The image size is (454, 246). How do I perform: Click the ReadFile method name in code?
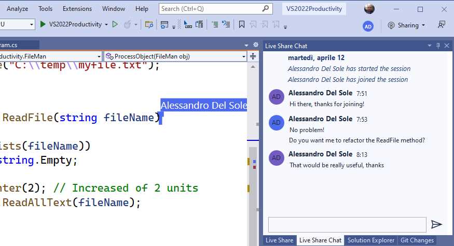[28, 118]
